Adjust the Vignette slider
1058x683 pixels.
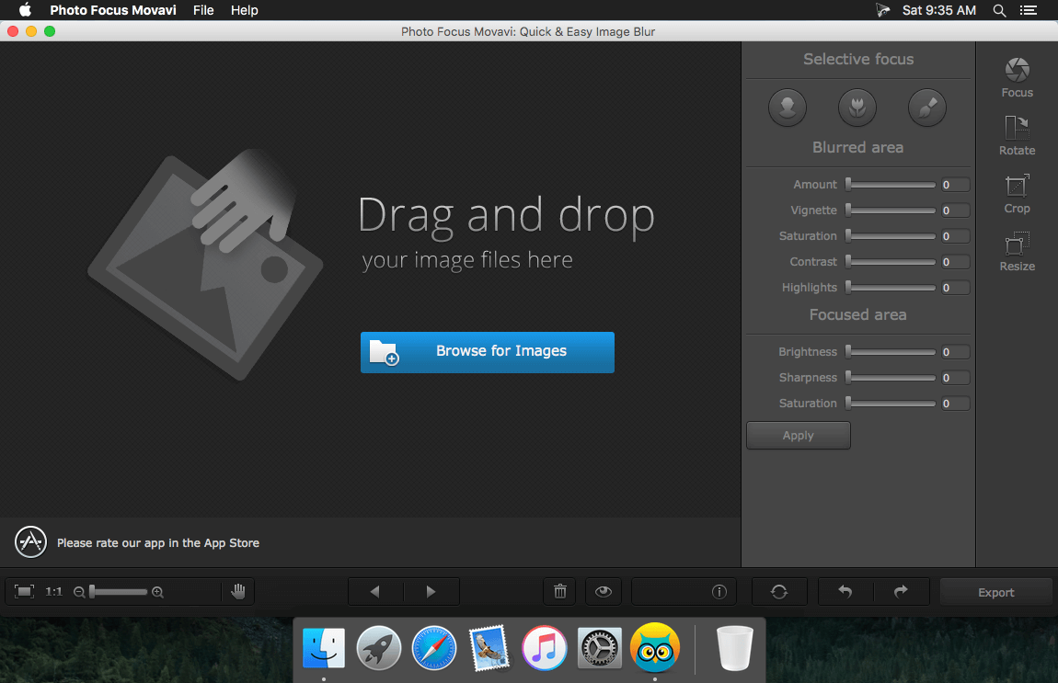tap(891, 211)
